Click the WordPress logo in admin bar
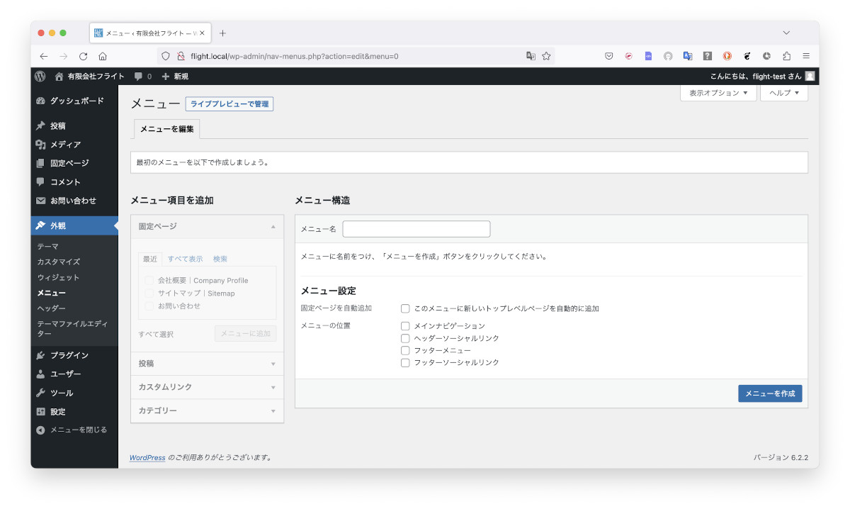Viewport: 850px width, 509px height. click(x=40, y=76)
